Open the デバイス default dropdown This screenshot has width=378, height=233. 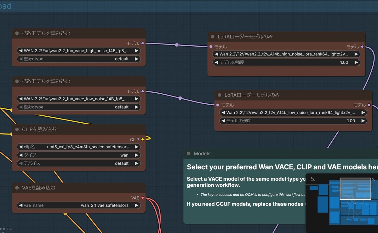[x=78, y=163]
